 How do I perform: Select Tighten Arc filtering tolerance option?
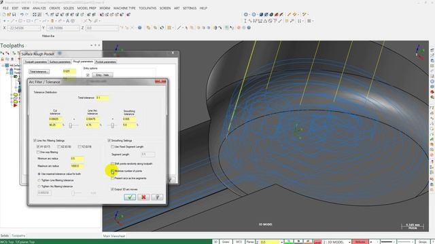(x=39, y=186)
